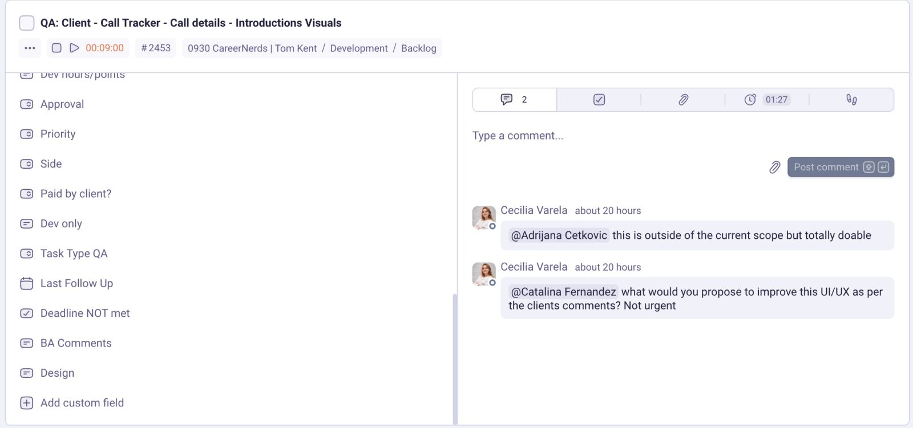
Task: Select the comments tab showing 2
Action: point(514,100)
